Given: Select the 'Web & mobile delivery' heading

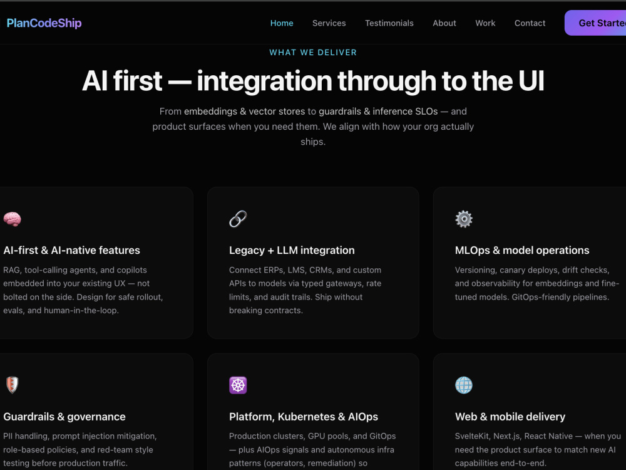Looking at the screenshot, I should (510, 417).
